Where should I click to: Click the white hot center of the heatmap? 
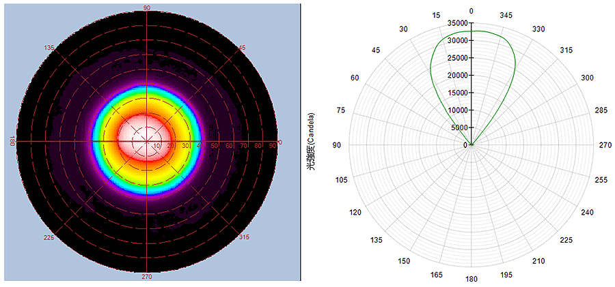pyautogui.click(x=146, y=139)
